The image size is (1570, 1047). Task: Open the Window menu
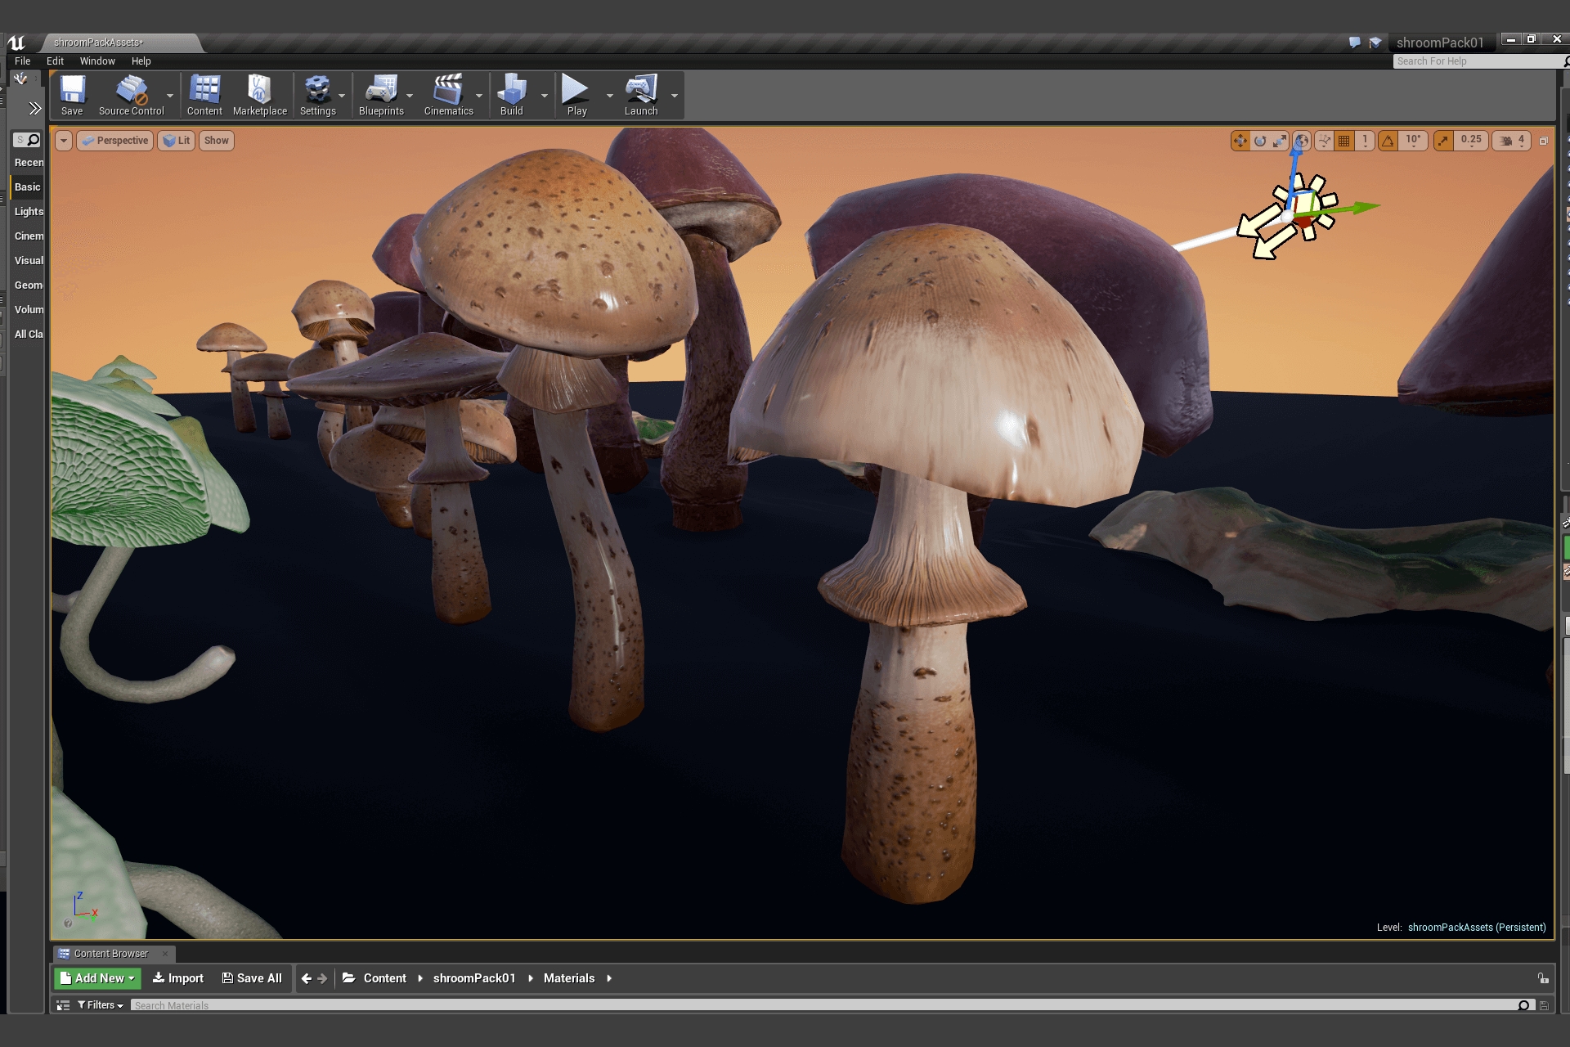pos(97,61)
